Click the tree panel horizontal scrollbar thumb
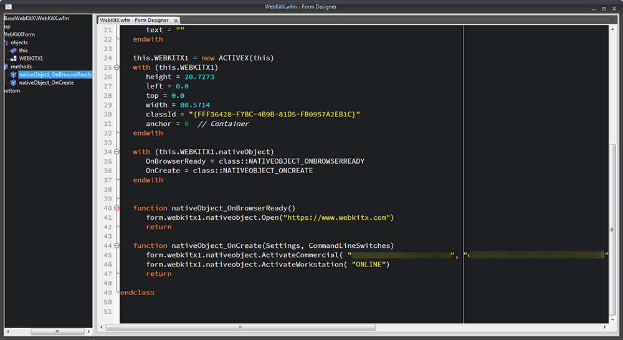The width and height of the screenshot is (623, 340). coord(57,331)
